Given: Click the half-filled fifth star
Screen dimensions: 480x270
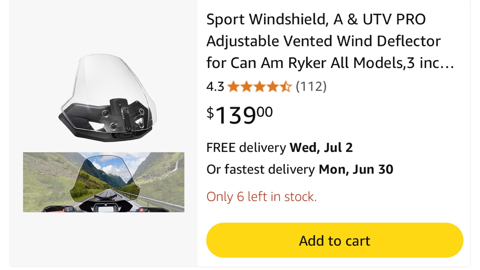Looking at the screenshot, I should tap(285, 87).
